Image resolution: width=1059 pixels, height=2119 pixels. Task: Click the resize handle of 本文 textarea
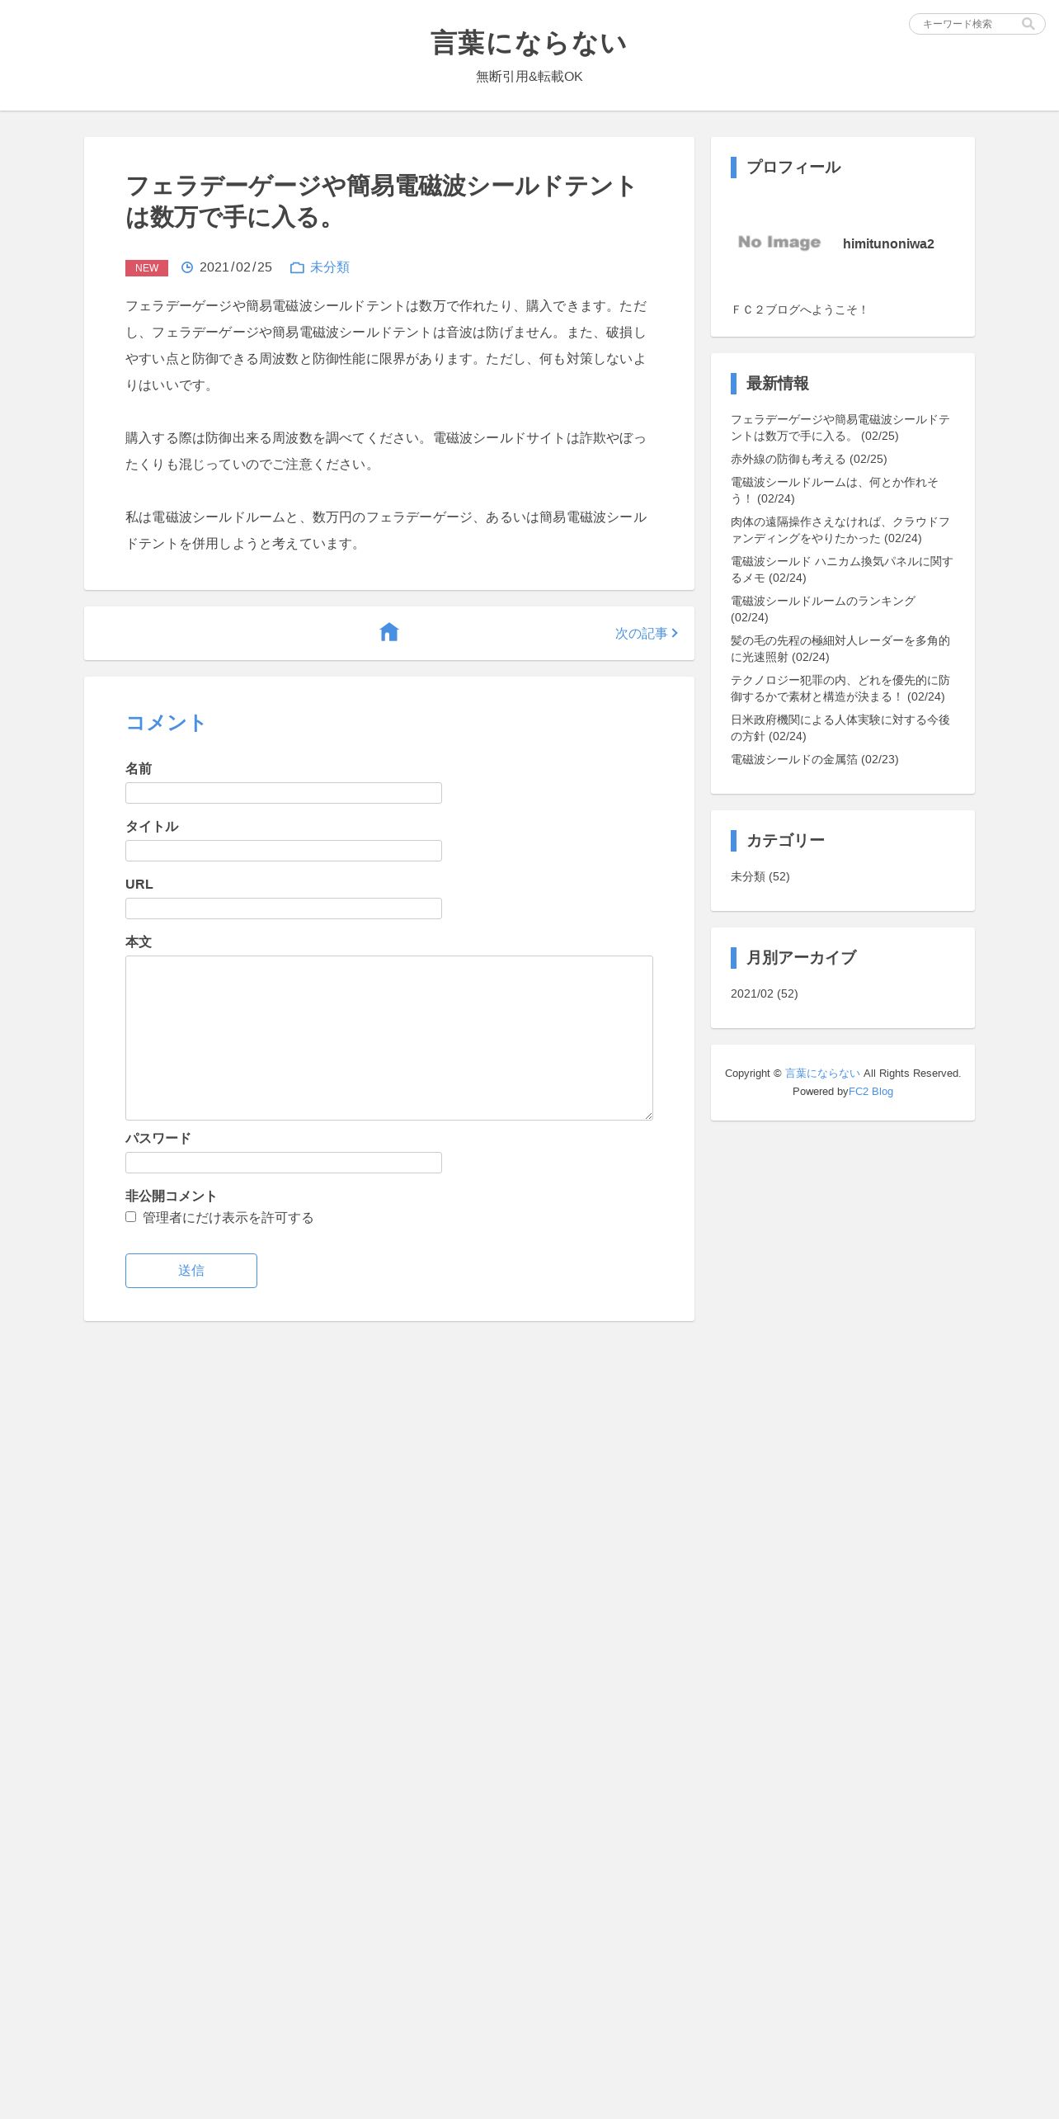click(648, 1116)
